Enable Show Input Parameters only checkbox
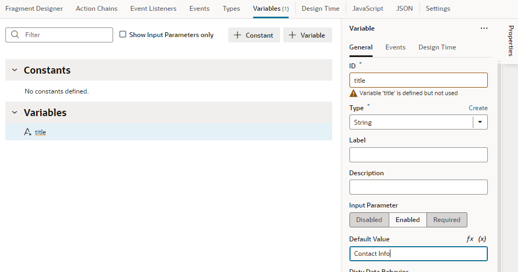 (x=123, y=34)
